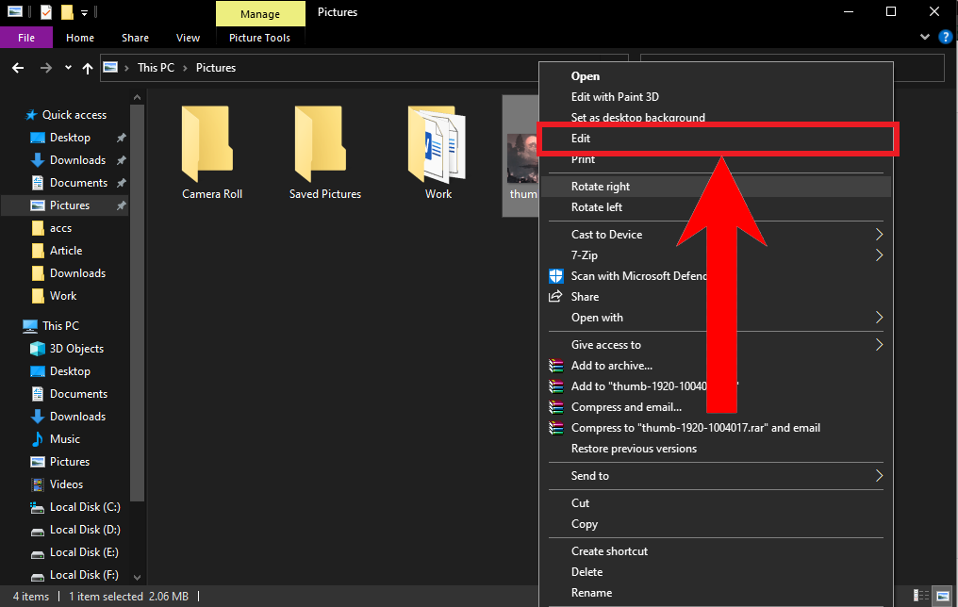The image size is (958, 607).
Task: Choose Delete in context menu
Action: pos(716,572)
